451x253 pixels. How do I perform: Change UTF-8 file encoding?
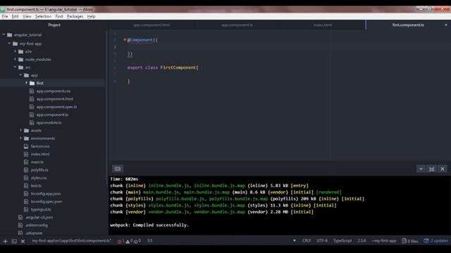point(322,240)
